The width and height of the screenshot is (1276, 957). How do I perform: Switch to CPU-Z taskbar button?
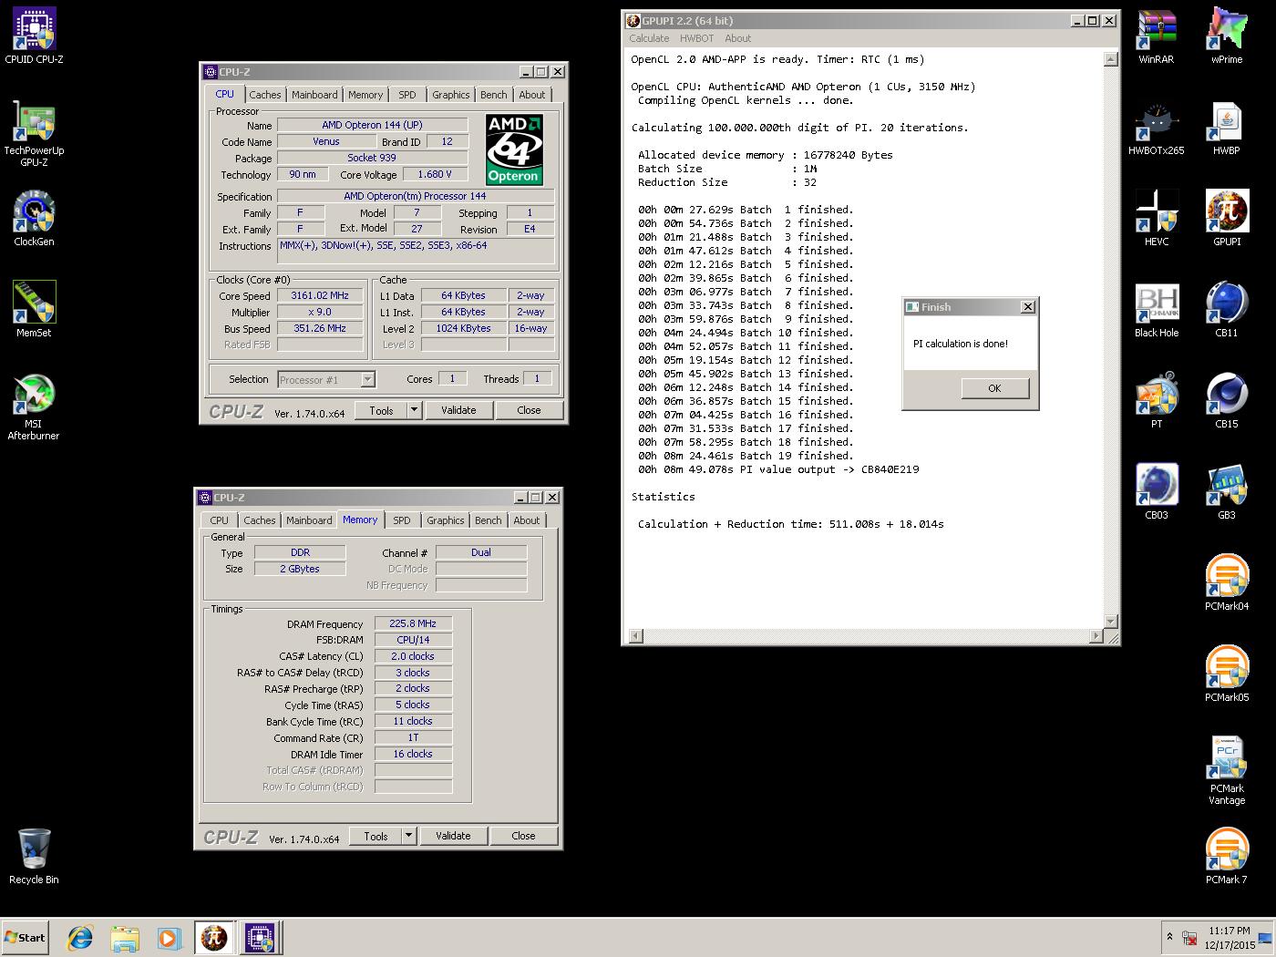(260, 937)
